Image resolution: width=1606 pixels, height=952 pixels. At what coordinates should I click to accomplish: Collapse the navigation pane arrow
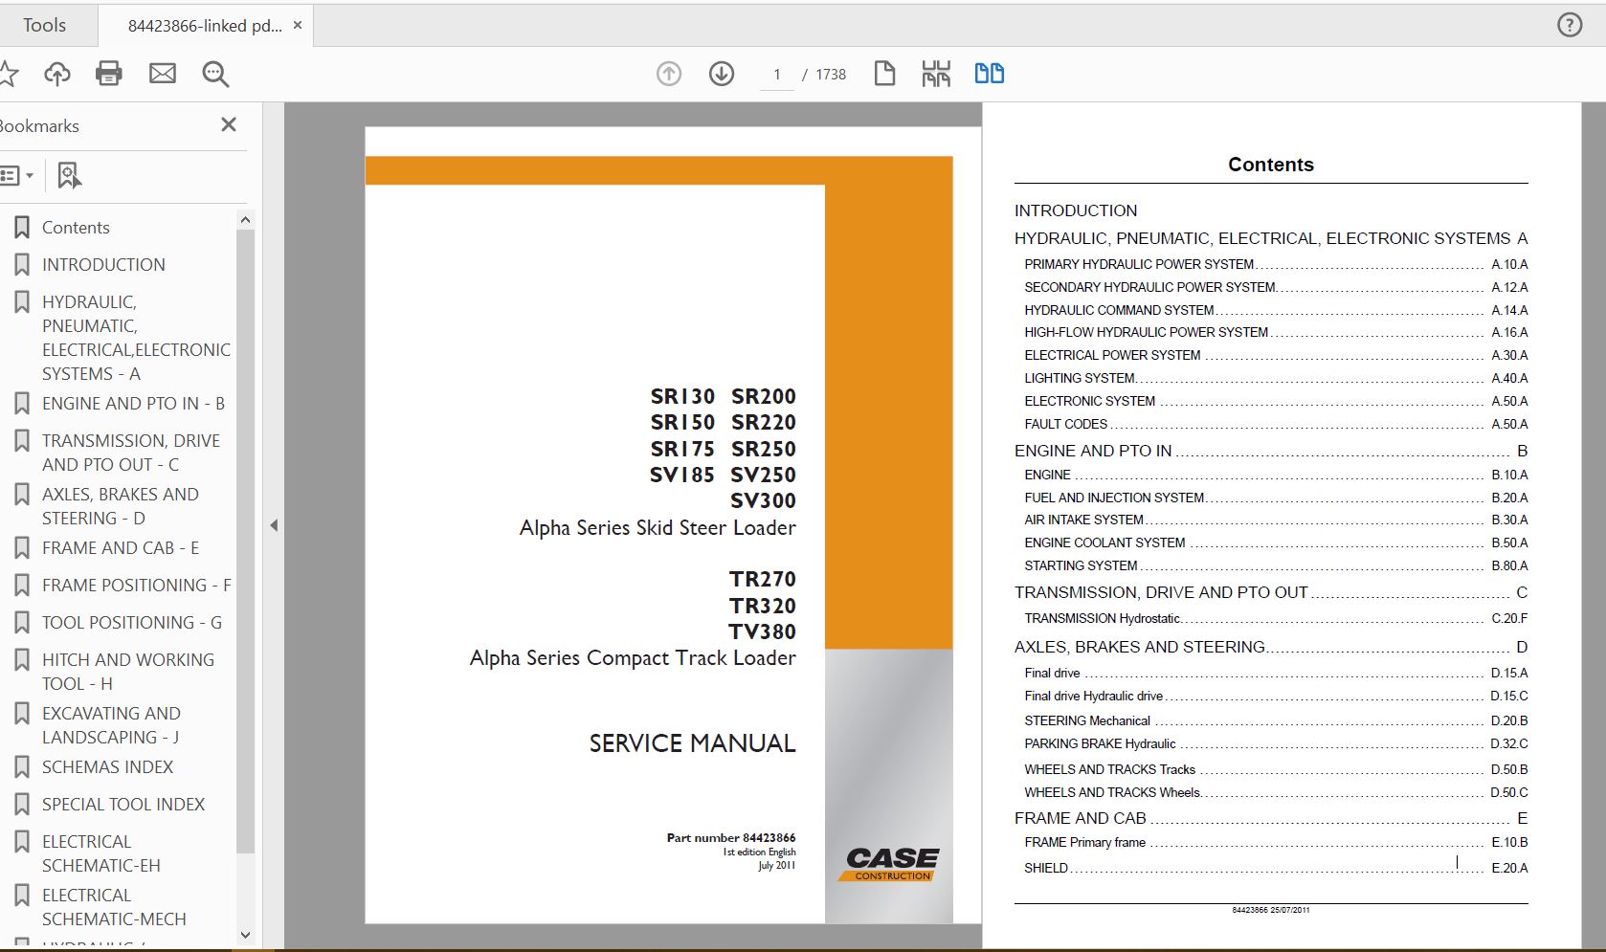274,525
